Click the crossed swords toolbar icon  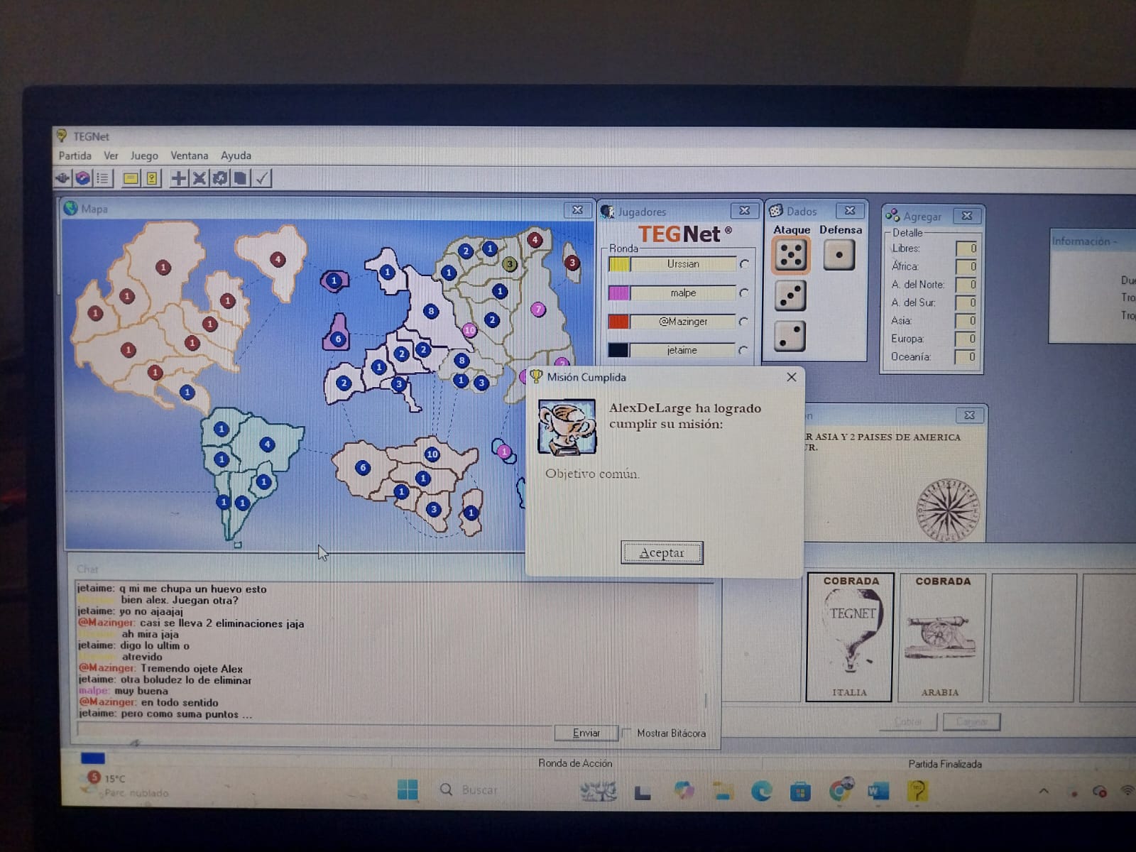click(200, 178)
